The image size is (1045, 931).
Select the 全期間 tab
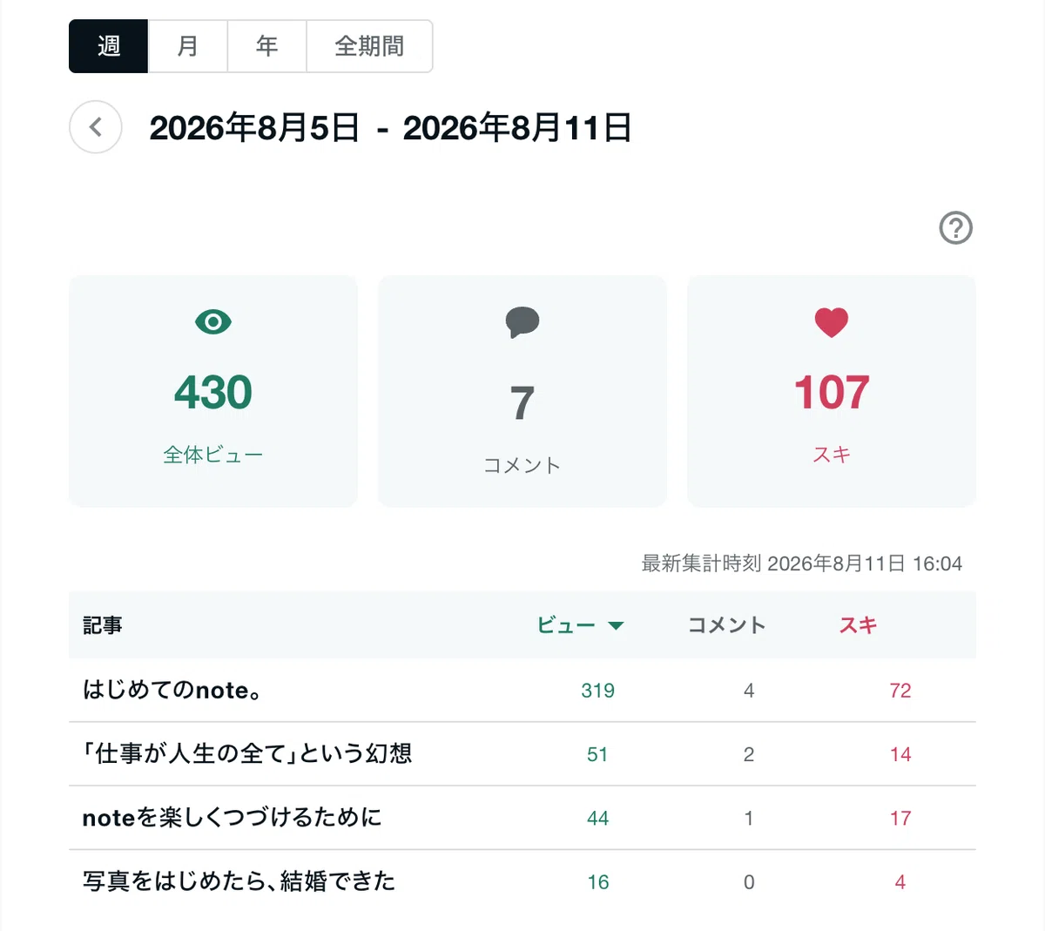[x=369, y=46]
